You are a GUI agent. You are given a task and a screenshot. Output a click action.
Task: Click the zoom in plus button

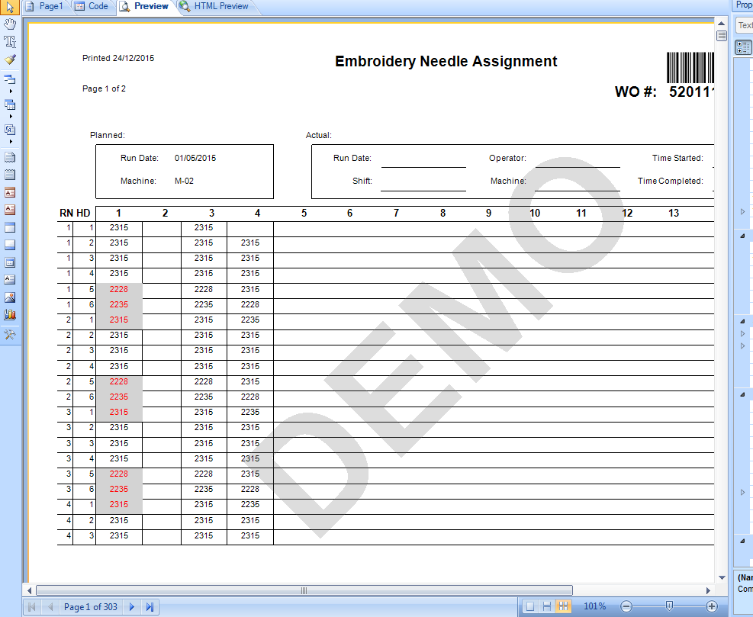pyautogui.click(x=712, y=606)
